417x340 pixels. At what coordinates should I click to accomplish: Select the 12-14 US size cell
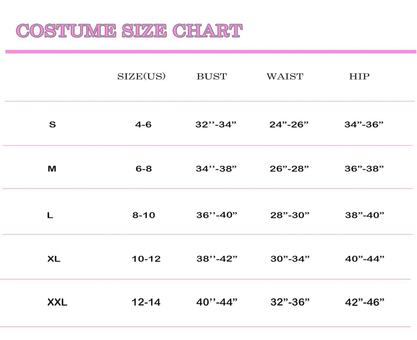pos(146,302)
